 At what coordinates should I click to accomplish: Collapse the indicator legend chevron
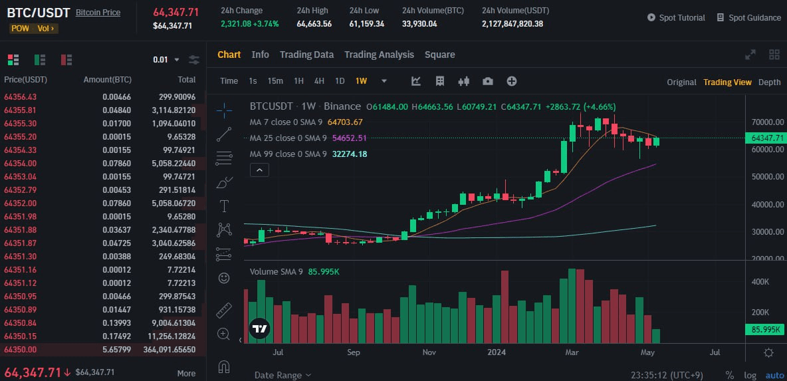259,170
